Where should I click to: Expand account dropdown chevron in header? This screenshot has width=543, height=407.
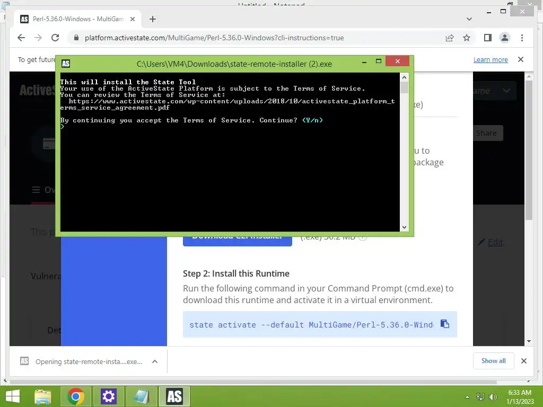point(506,91)
